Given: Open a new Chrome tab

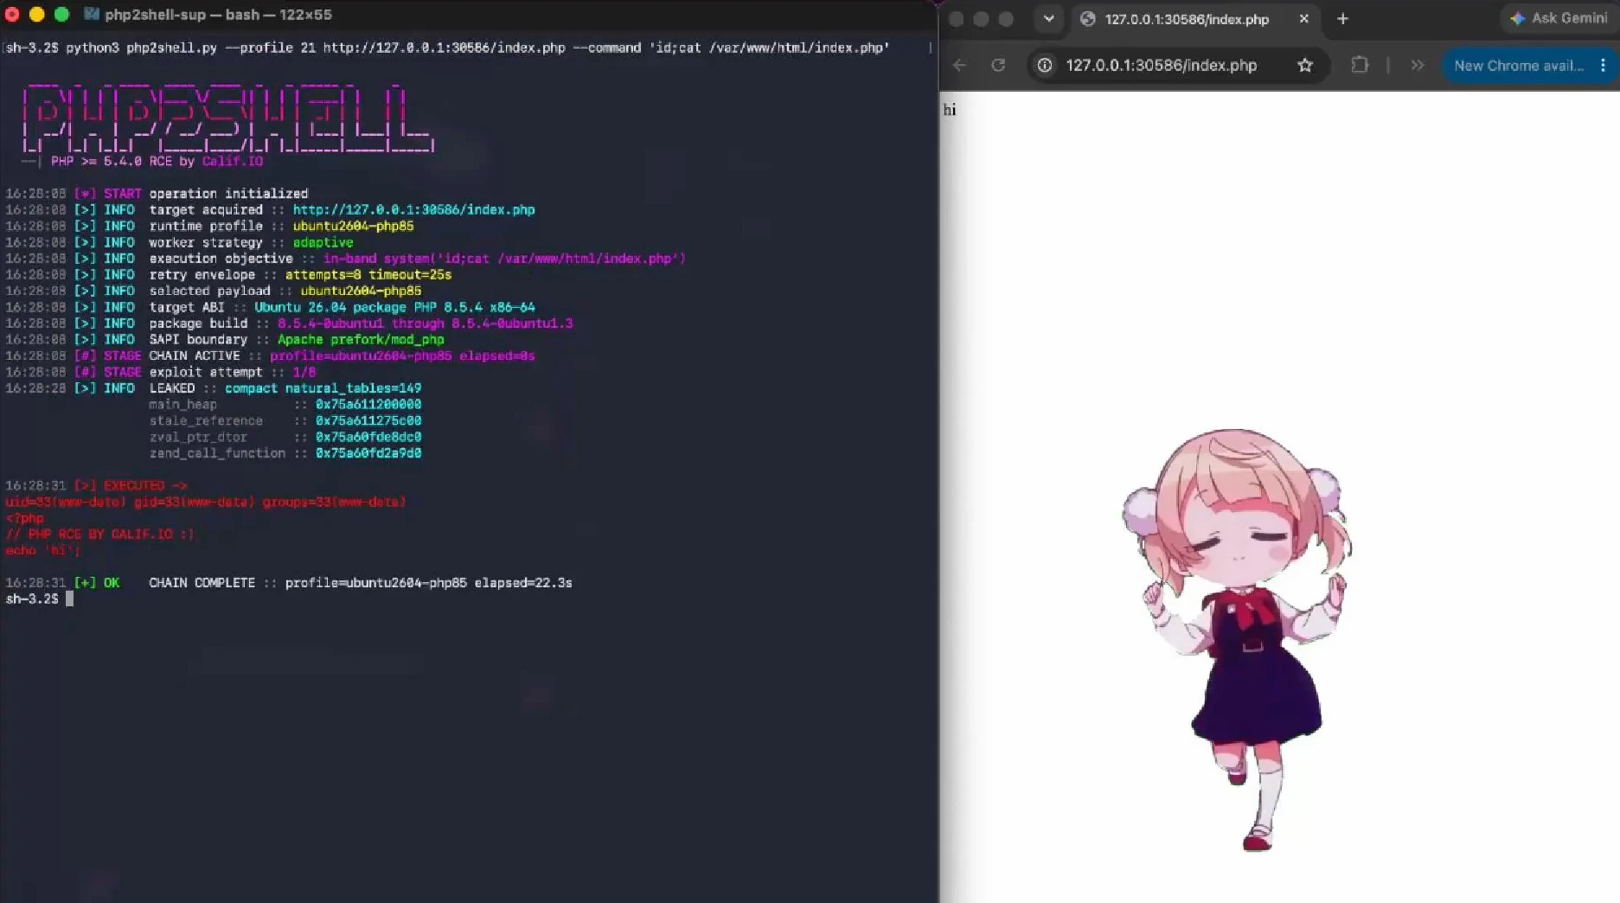Looking at the screenshot, I should [x=1342, y=18].
